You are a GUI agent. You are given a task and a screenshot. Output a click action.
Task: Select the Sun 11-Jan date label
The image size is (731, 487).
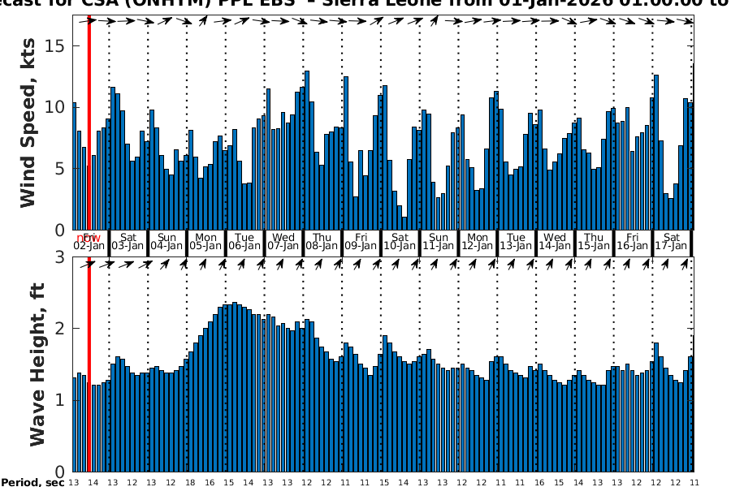tap(439, 241)
